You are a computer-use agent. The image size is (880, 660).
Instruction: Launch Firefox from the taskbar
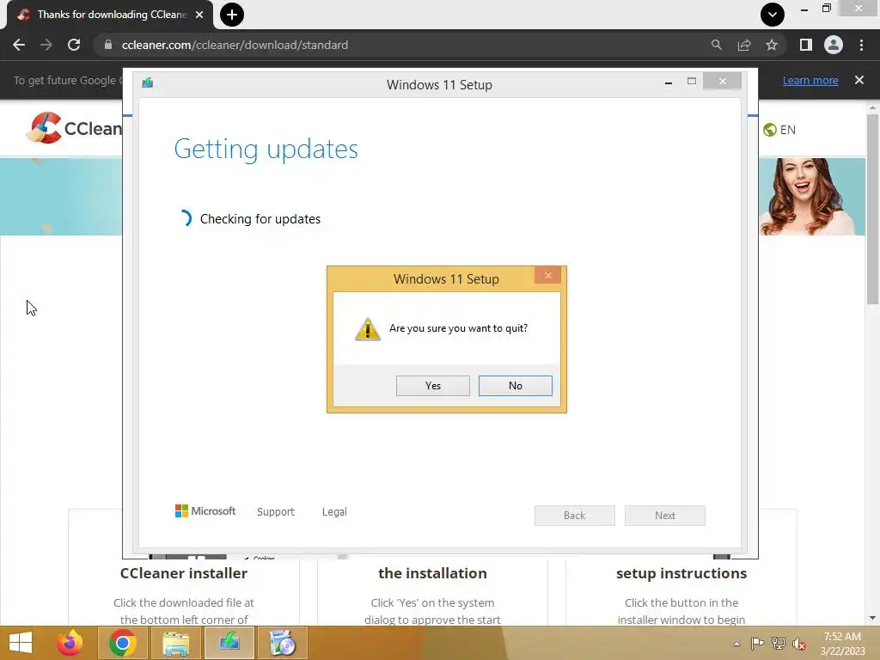[x=70, y=643]
